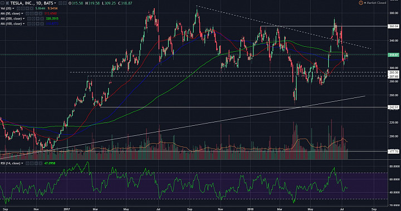
Task: Open MA (200, close) format settings icon
Action: 33,19
